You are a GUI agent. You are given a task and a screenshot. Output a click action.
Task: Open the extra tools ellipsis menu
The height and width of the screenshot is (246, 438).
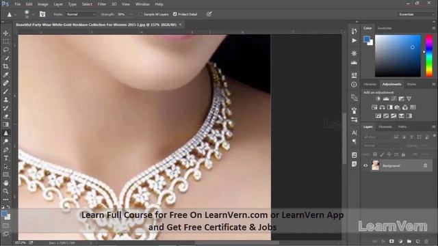coord(5,200)
